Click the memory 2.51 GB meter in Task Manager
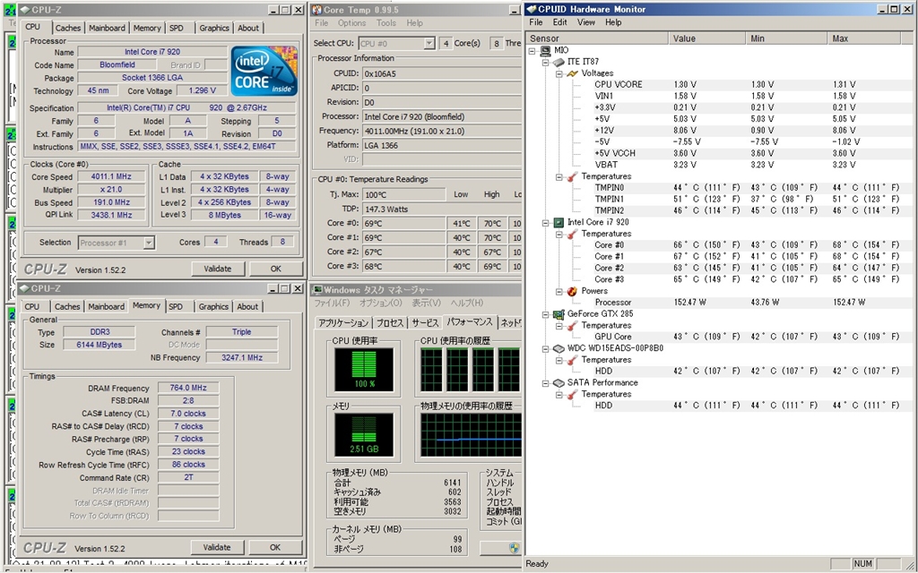The width and height of the screenshot is (918, 573). [x=364, y=434]
